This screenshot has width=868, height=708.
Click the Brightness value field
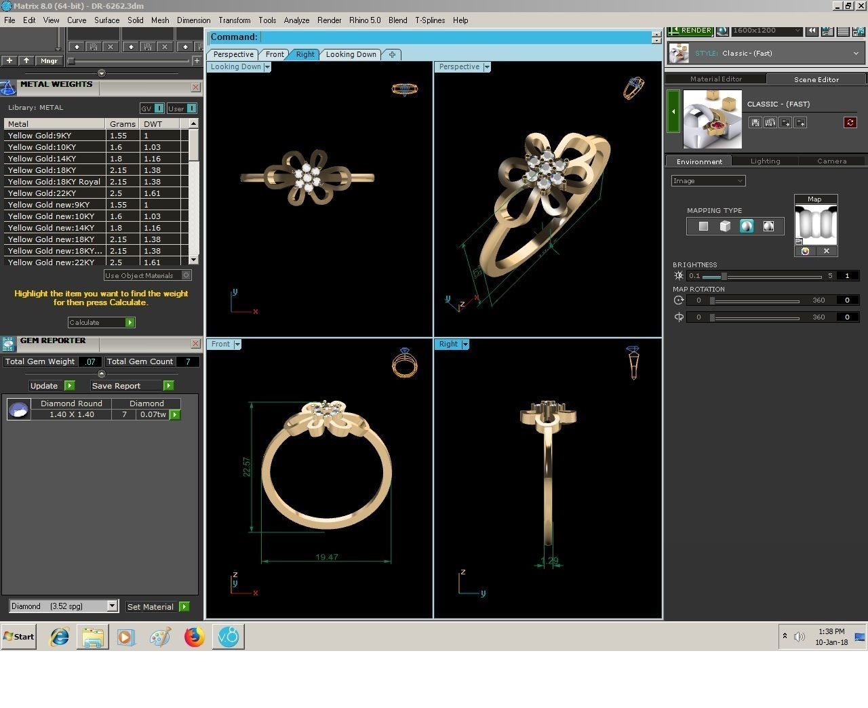848,276
